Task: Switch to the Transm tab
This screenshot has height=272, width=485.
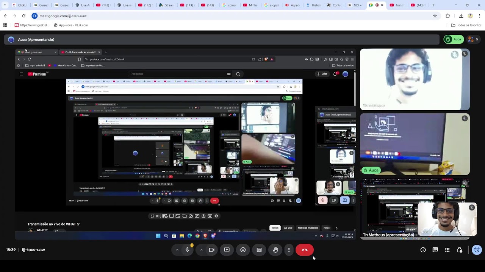Action: point(397,5)
